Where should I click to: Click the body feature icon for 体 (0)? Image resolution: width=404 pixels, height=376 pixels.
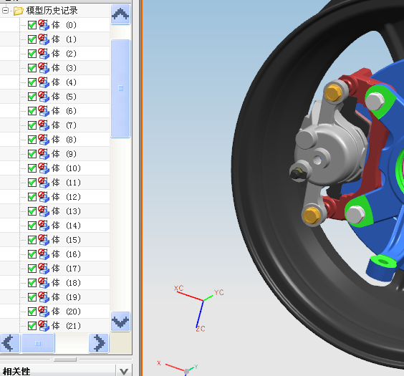[x=44, y=25]
